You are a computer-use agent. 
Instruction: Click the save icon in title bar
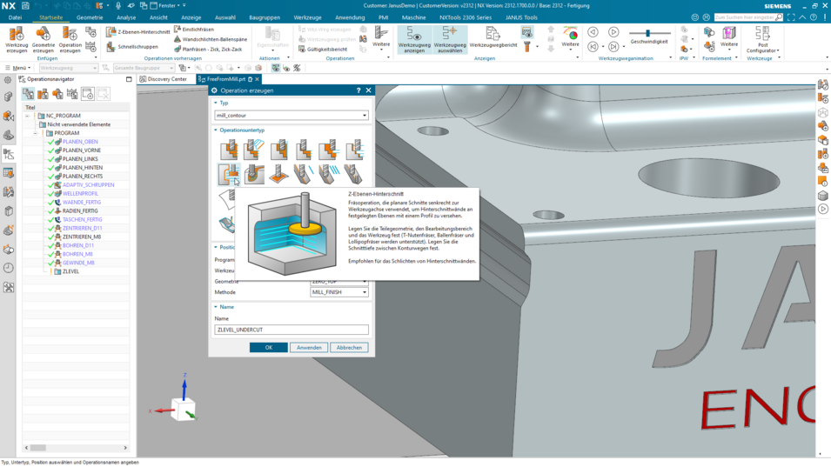pyautogui.click(x=25, y=5)
